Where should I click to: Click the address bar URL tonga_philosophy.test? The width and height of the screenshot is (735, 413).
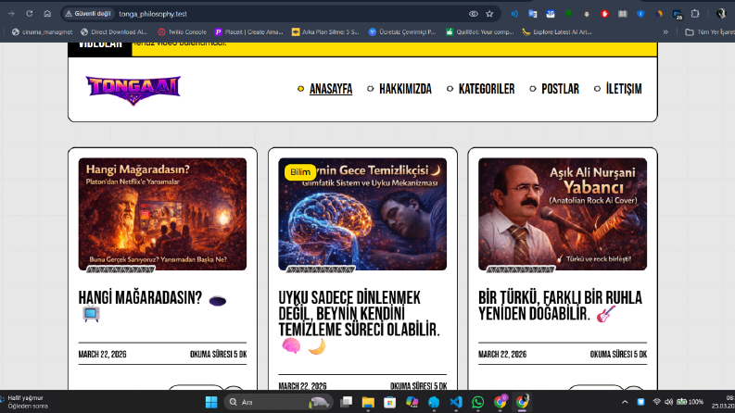153,14
